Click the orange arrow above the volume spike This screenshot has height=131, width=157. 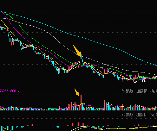pyautogui.click(x=77, y=92)
